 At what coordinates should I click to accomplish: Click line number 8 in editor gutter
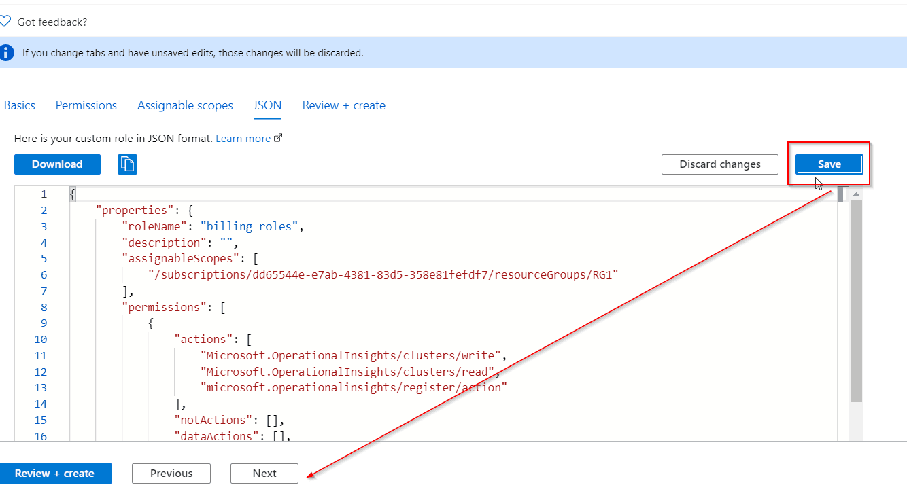click(x=44, y=307)
